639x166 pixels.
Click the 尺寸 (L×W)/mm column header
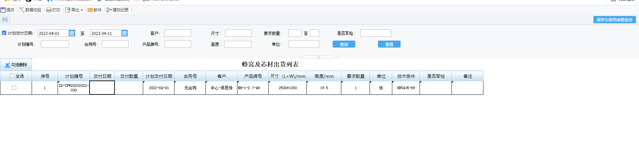288,76
